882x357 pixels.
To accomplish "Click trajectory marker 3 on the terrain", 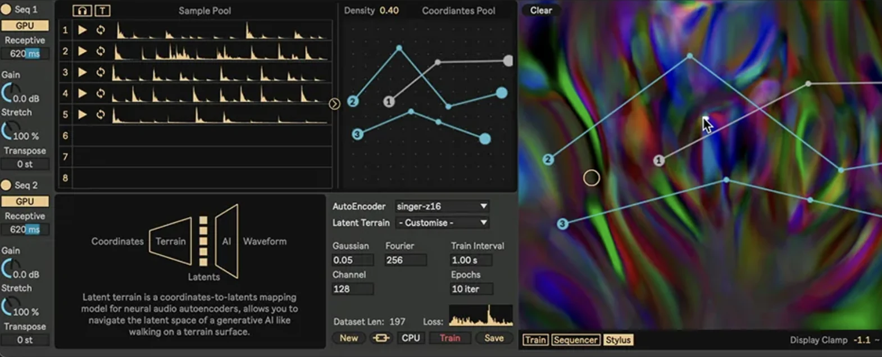I will coord(562,223).
